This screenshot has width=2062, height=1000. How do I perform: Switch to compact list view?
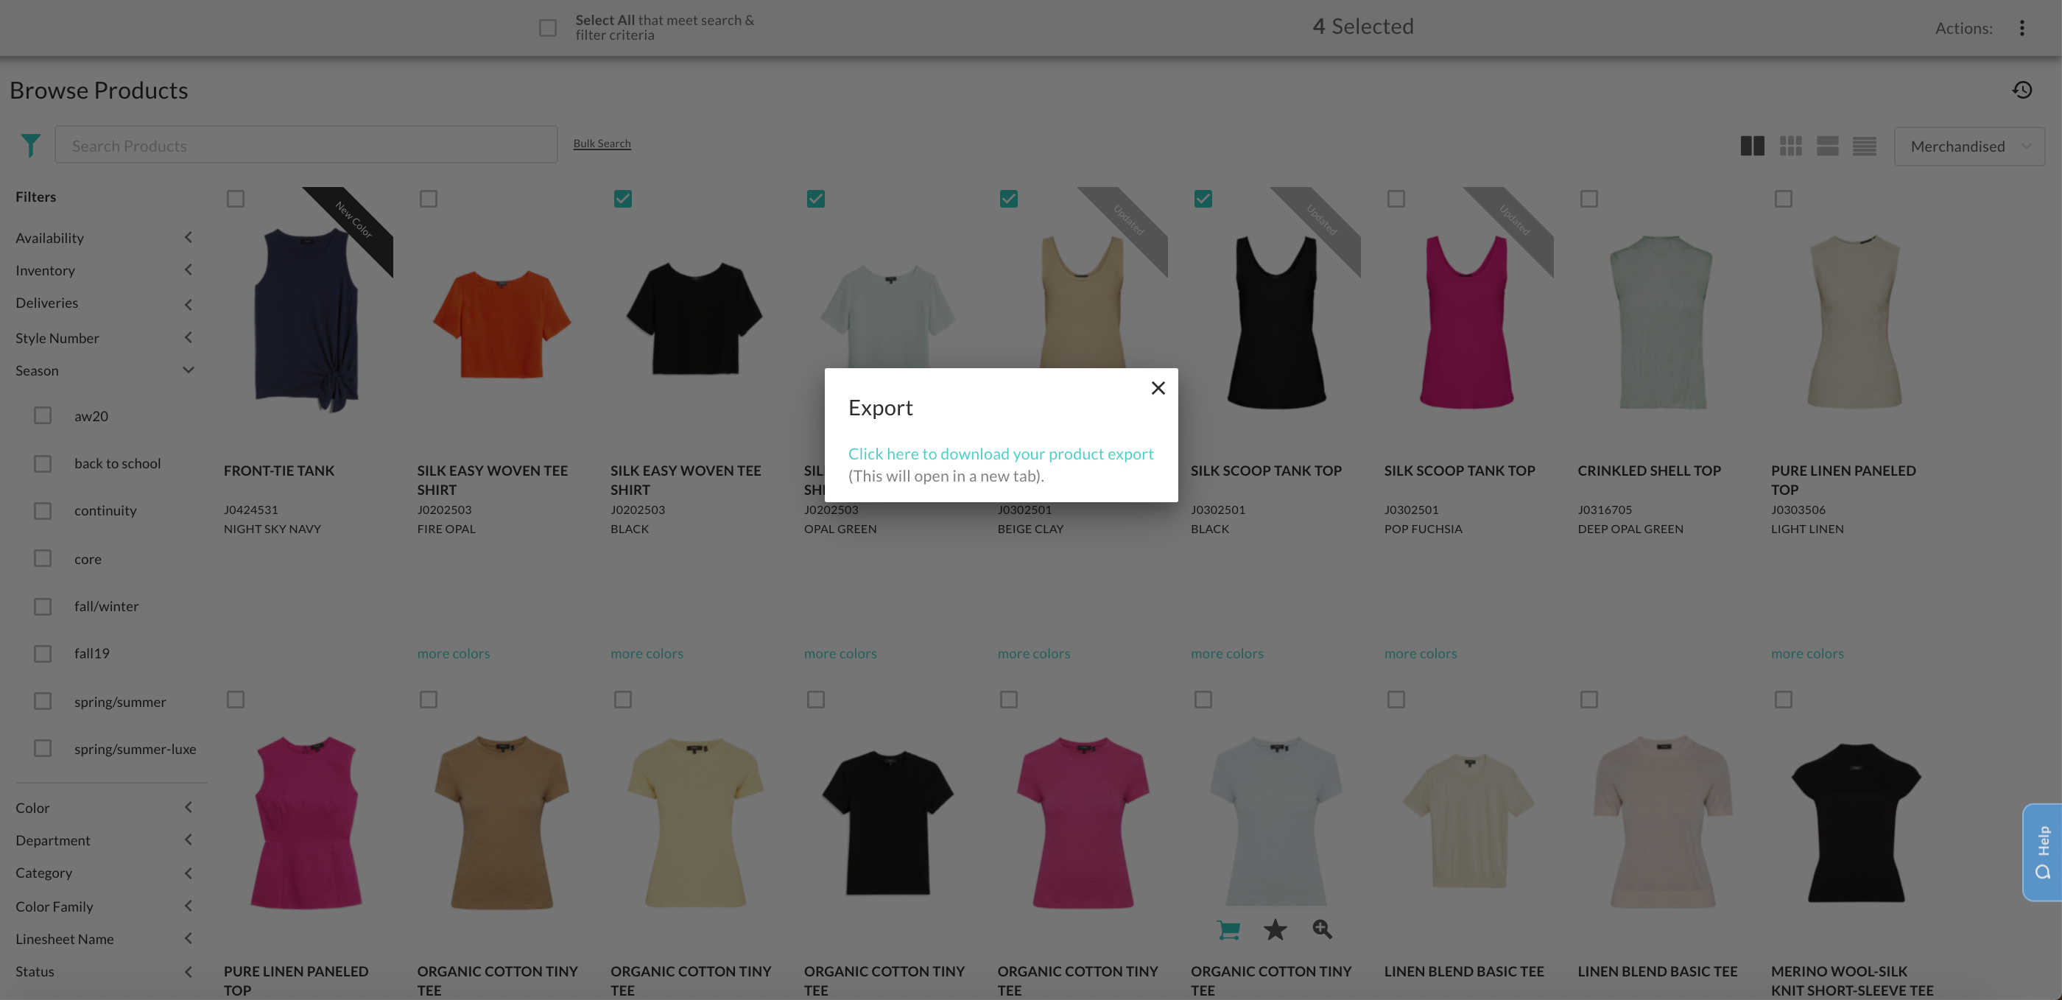pyautogui.click(x=1865, y=146)
